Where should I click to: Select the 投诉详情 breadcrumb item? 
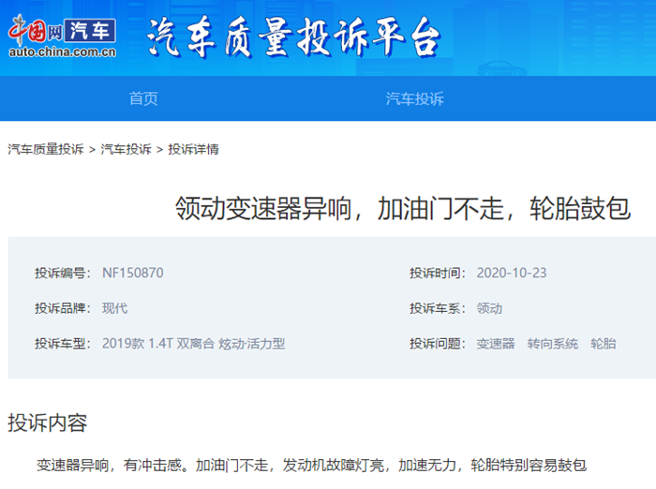[193, 149]
